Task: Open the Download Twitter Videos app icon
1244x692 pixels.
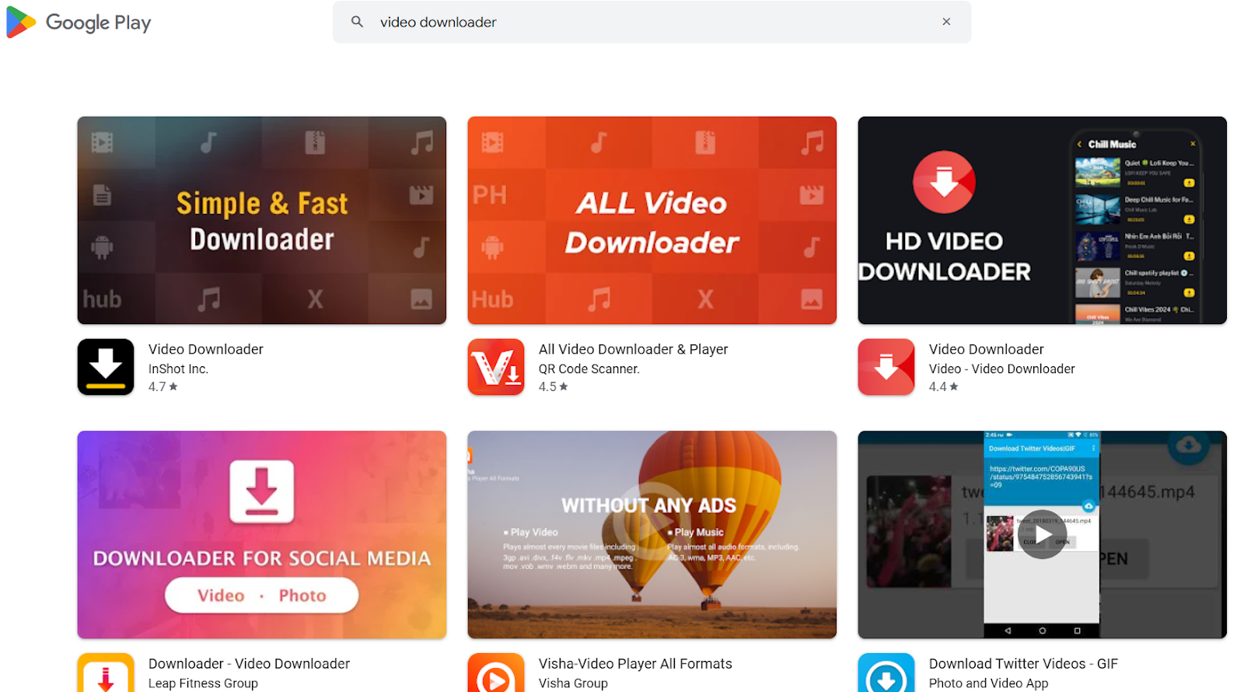Action: click(886, 673)
